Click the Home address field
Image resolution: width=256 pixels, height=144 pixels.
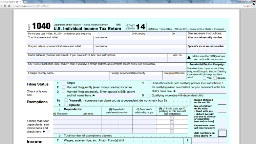tap(97, 59)
